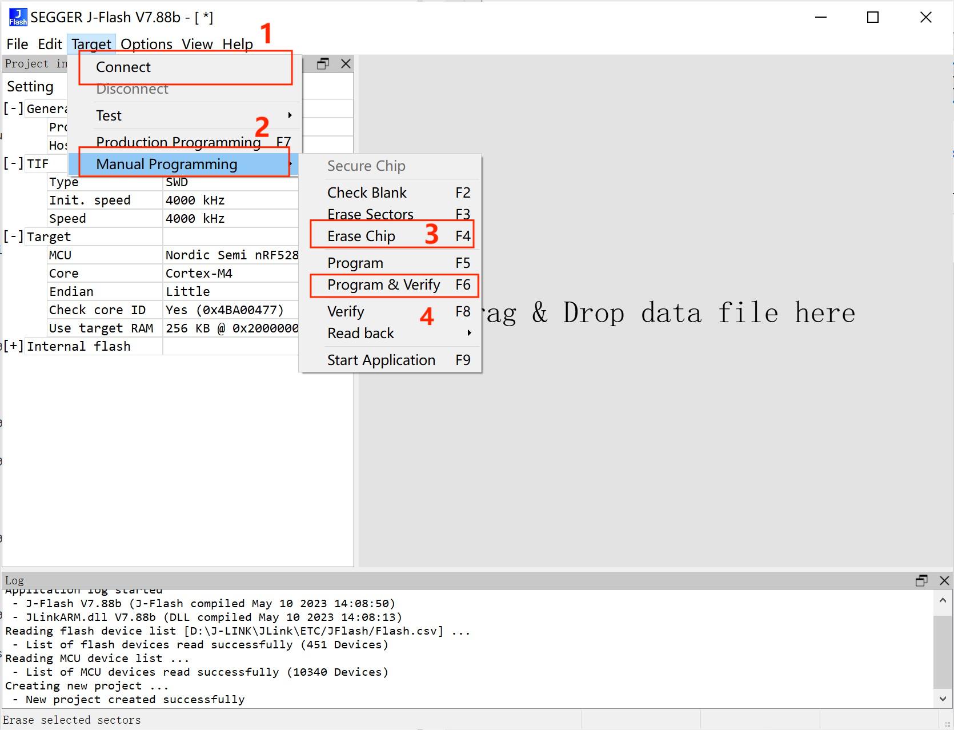Select the MCU row
The image size is (954, 730).
click(x=173, y=255)
